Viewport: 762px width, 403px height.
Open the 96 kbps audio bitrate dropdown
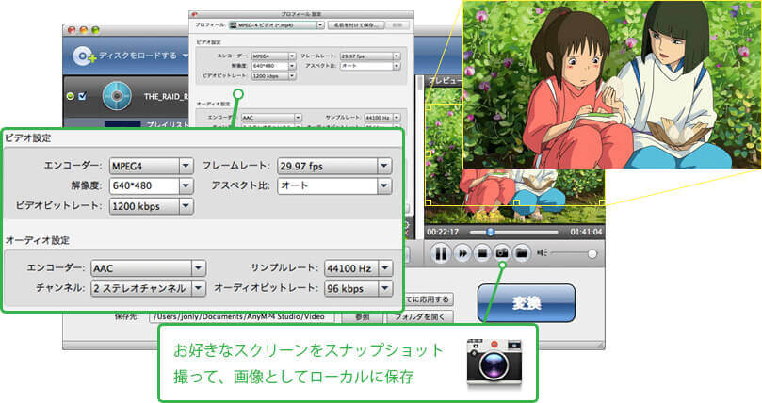tap(358, 288)
